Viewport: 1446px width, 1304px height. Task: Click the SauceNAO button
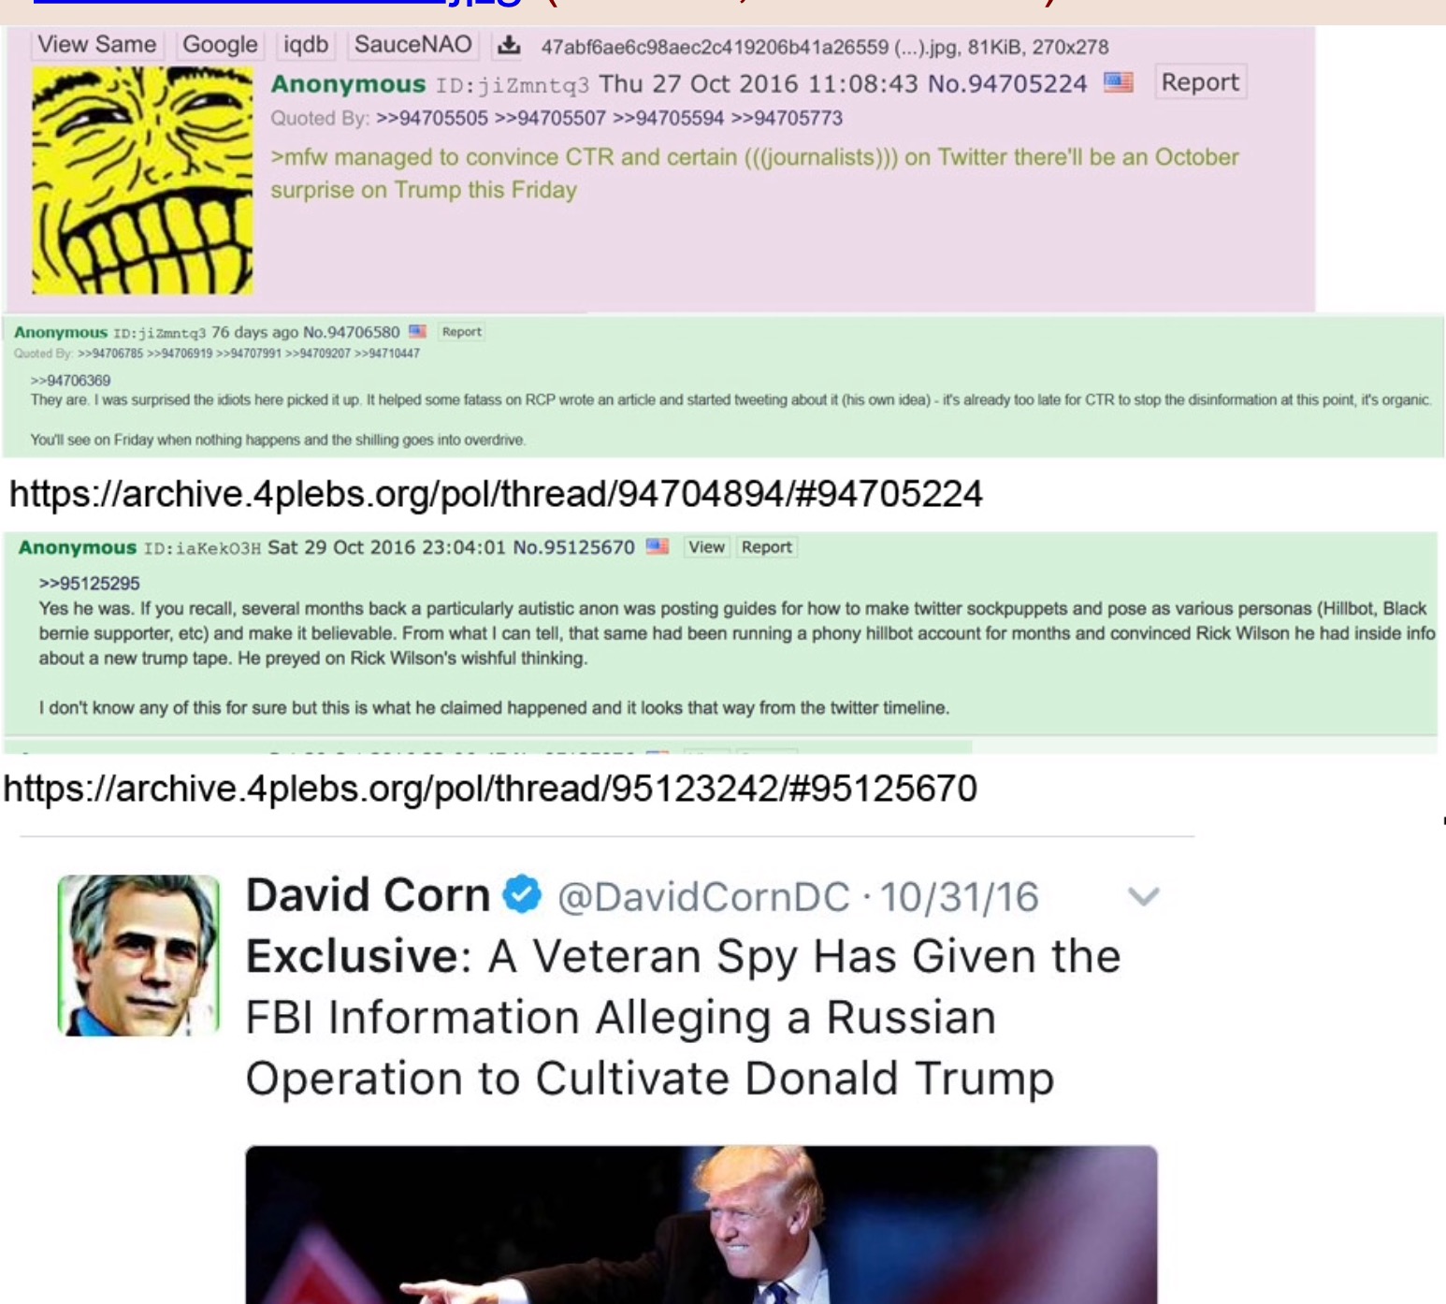pyautogui.click(x=412, y=45)
